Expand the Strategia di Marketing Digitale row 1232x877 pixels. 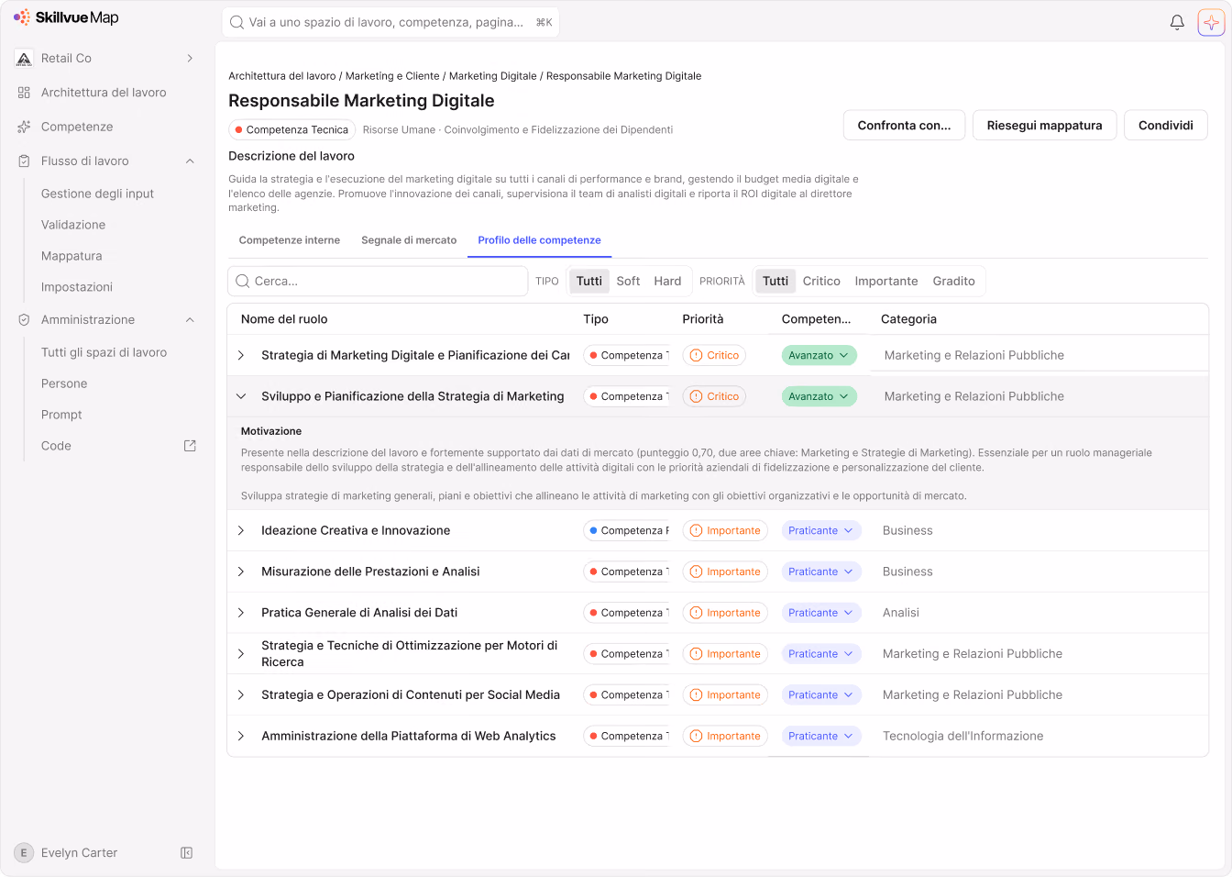coord(241,355)
